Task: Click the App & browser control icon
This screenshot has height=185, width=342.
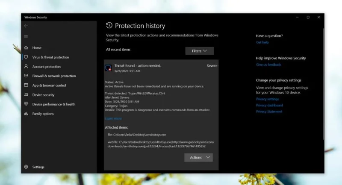Action: [x=26, y=85]
